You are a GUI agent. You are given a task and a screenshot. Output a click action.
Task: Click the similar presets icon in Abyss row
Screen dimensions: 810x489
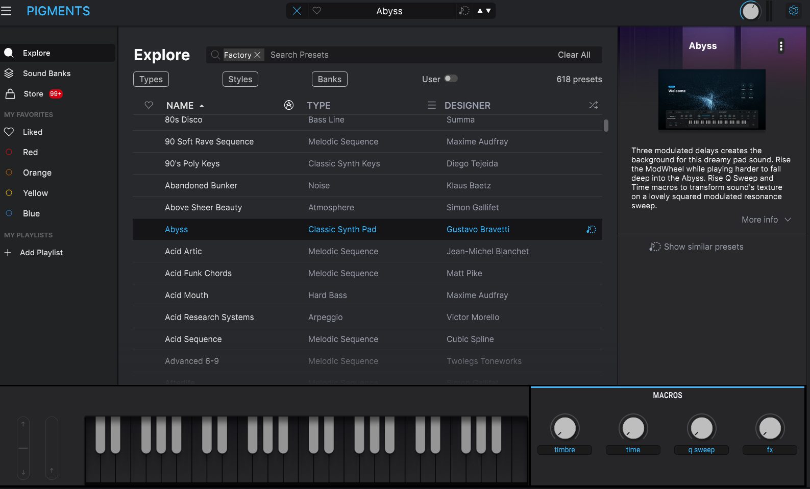pos(591,230)
